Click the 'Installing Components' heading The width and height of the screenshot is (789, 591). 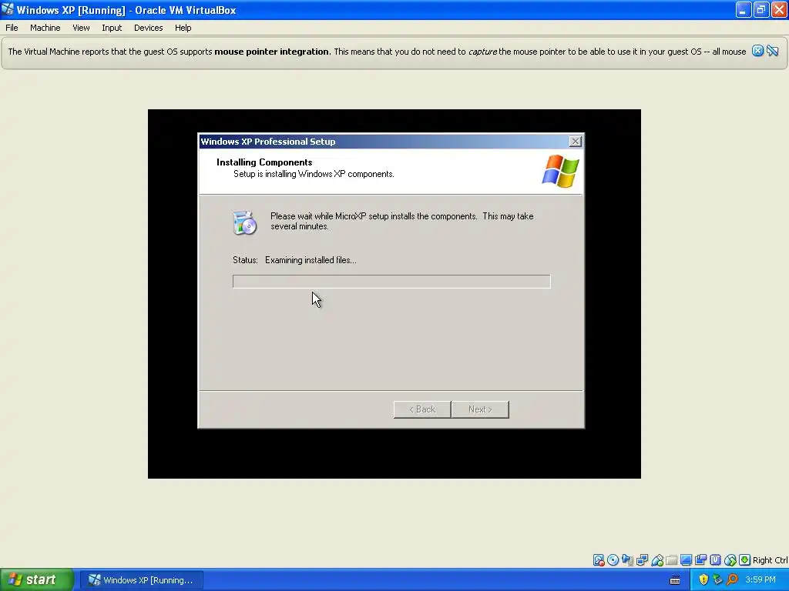tap(264, 162)
